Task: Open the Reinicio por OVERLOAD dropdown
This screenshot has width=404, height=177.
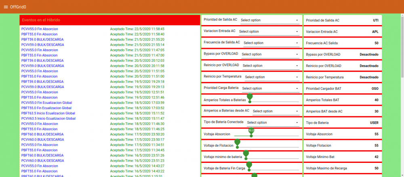Action: [x=271, y=65]
